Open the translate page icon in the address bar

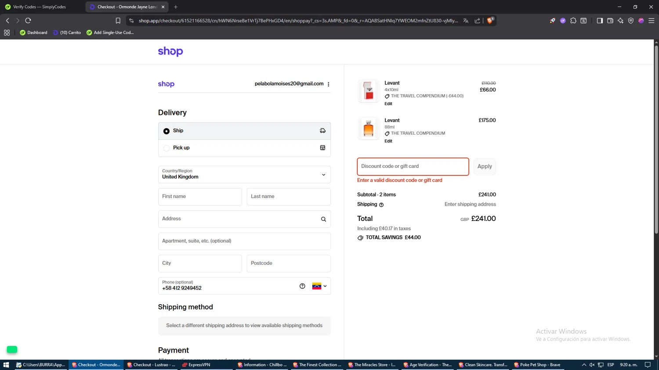pyautogui.click(x=466, y=21)
